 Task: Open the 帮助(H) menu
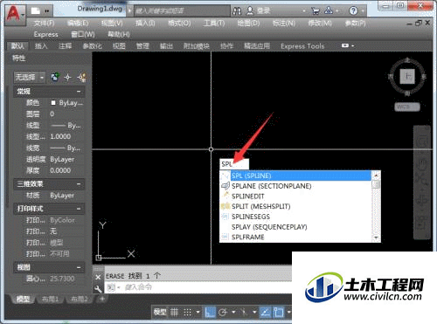[x=119, y=34]
